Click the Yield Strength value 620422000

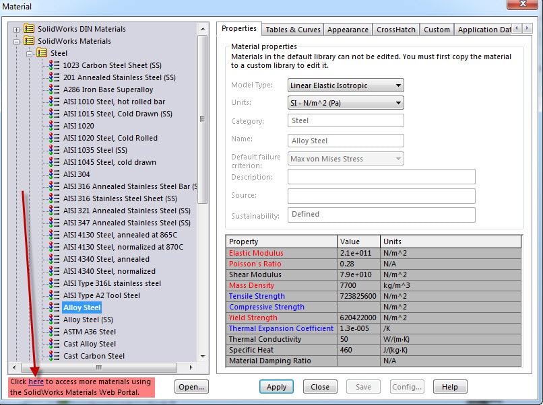(x=358, y=318)
